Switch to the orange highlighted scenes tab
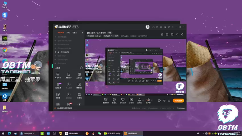 61,33
